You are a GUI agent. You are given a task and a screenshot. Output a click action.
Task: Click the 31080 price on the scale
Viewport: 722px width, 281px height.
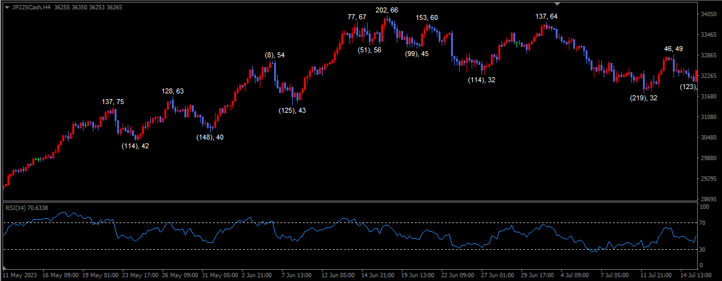710,117
